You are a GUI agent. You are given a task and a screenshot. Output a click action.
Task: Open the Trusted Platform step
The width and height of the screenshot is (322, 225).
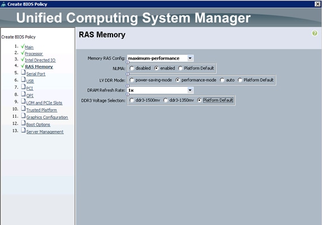click(41, 110)
